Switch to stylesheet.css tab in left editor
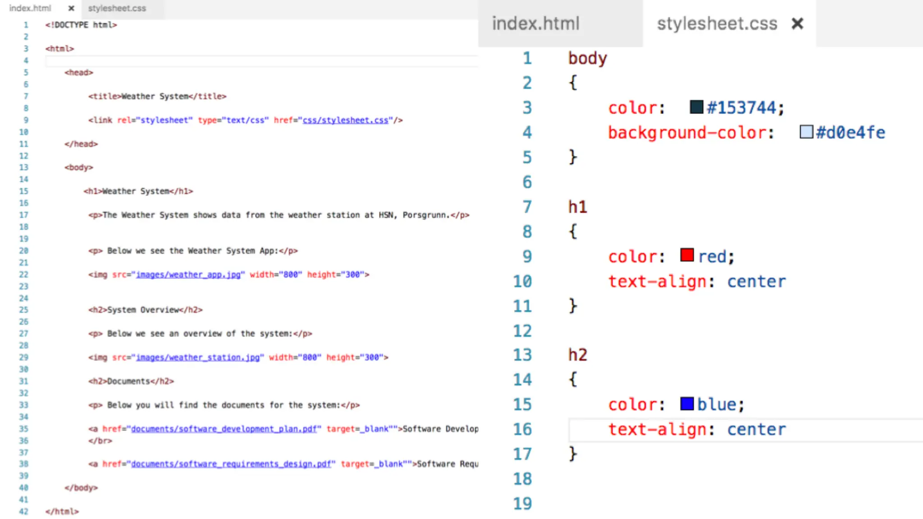Screen dimensions: 923x519 [x=117, y=8]
